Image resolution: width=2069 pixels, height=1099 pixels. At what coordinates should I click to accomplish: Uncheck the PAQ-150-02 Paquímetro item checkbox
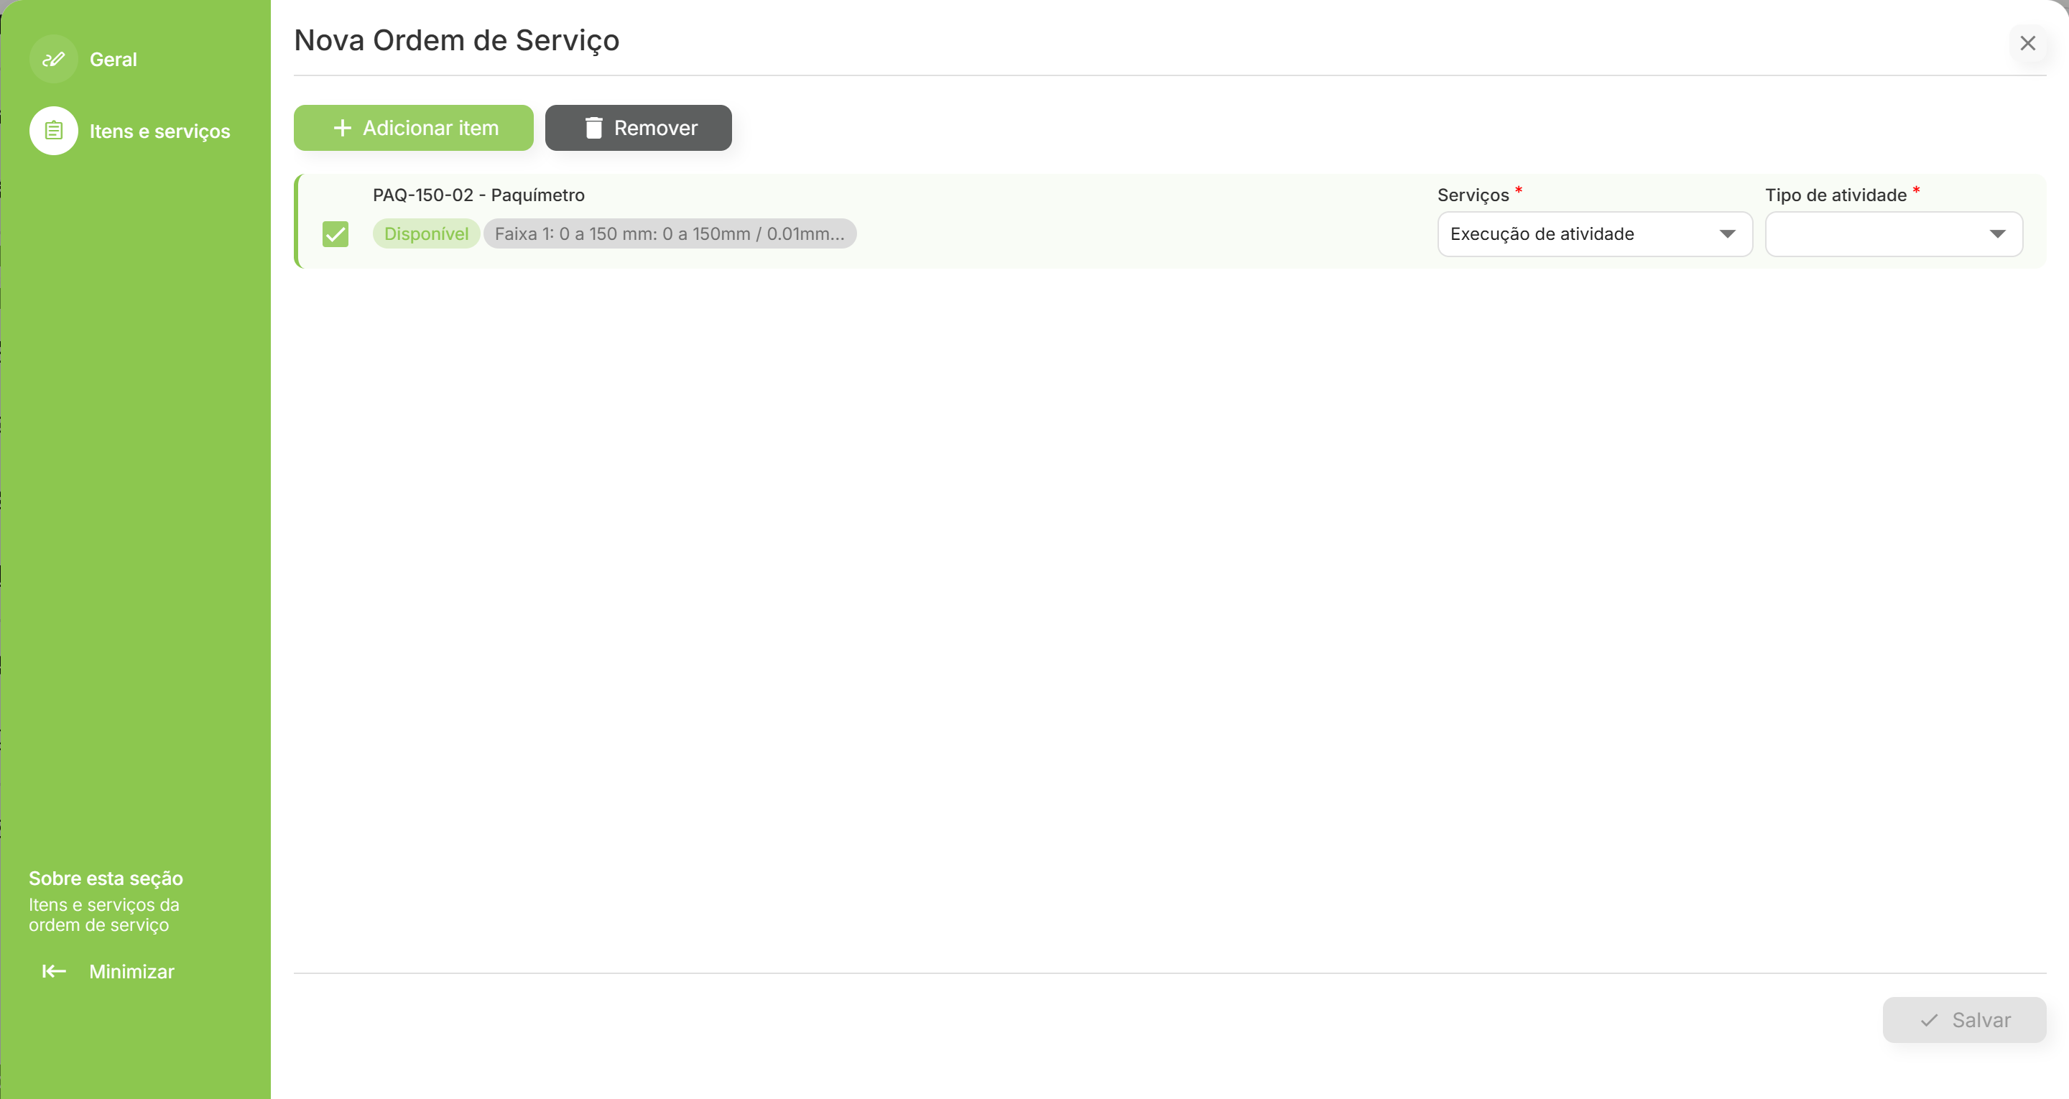335,233
